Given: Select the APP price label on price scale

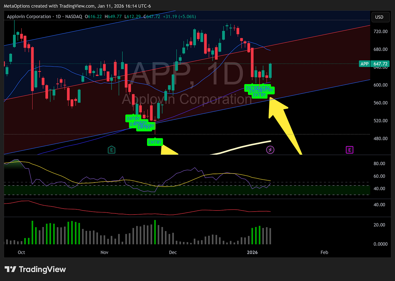Looking at the screenshot, I should coord(364,64).
